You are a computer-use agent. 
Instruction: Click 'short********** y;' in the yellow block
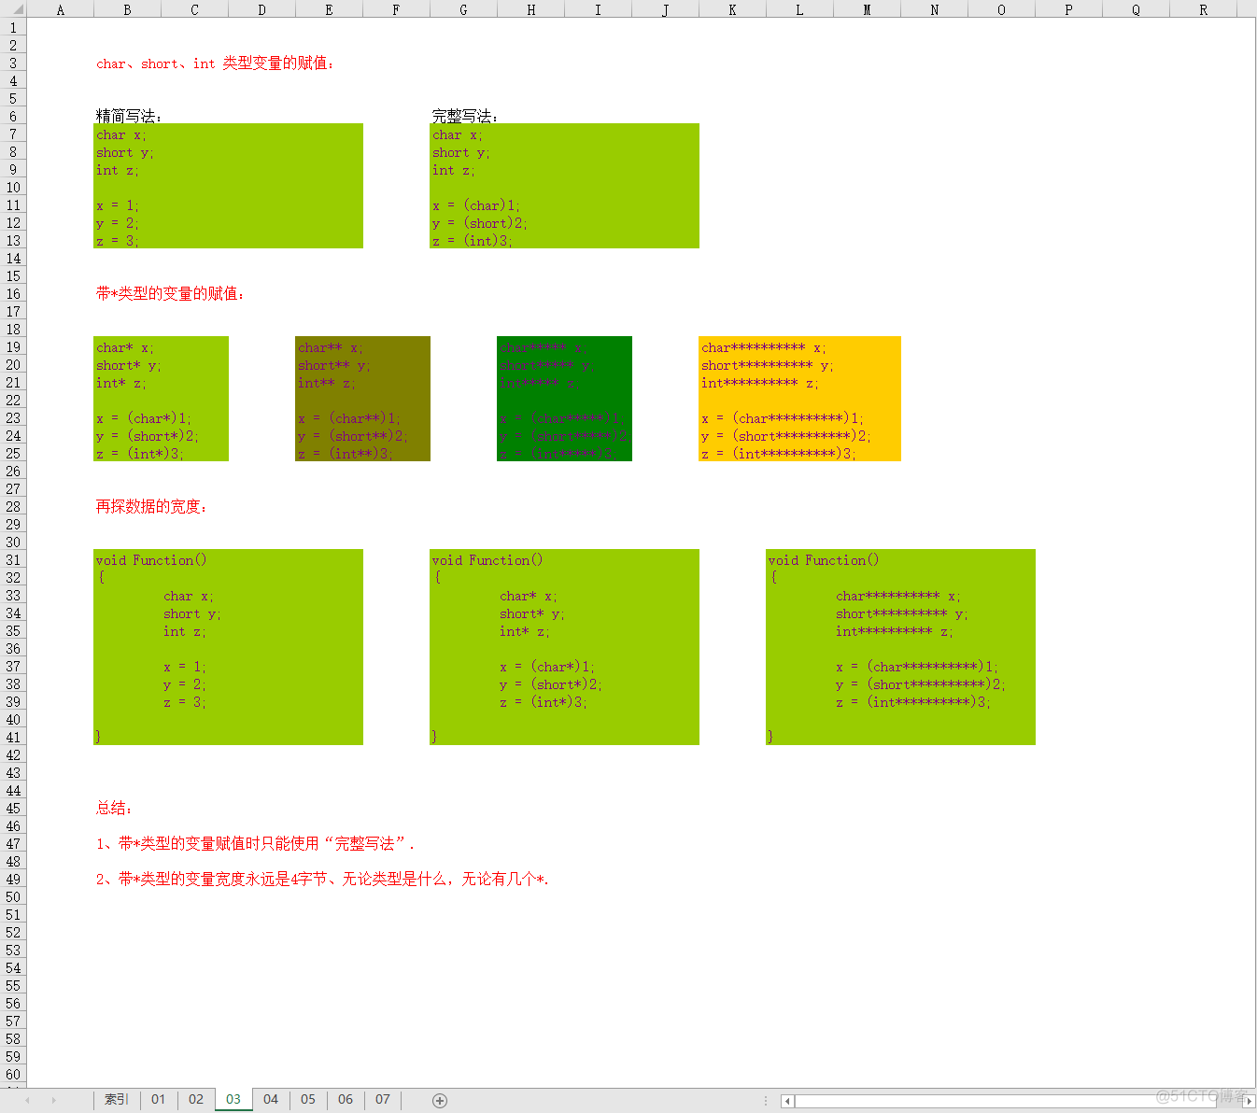(768, 365)
